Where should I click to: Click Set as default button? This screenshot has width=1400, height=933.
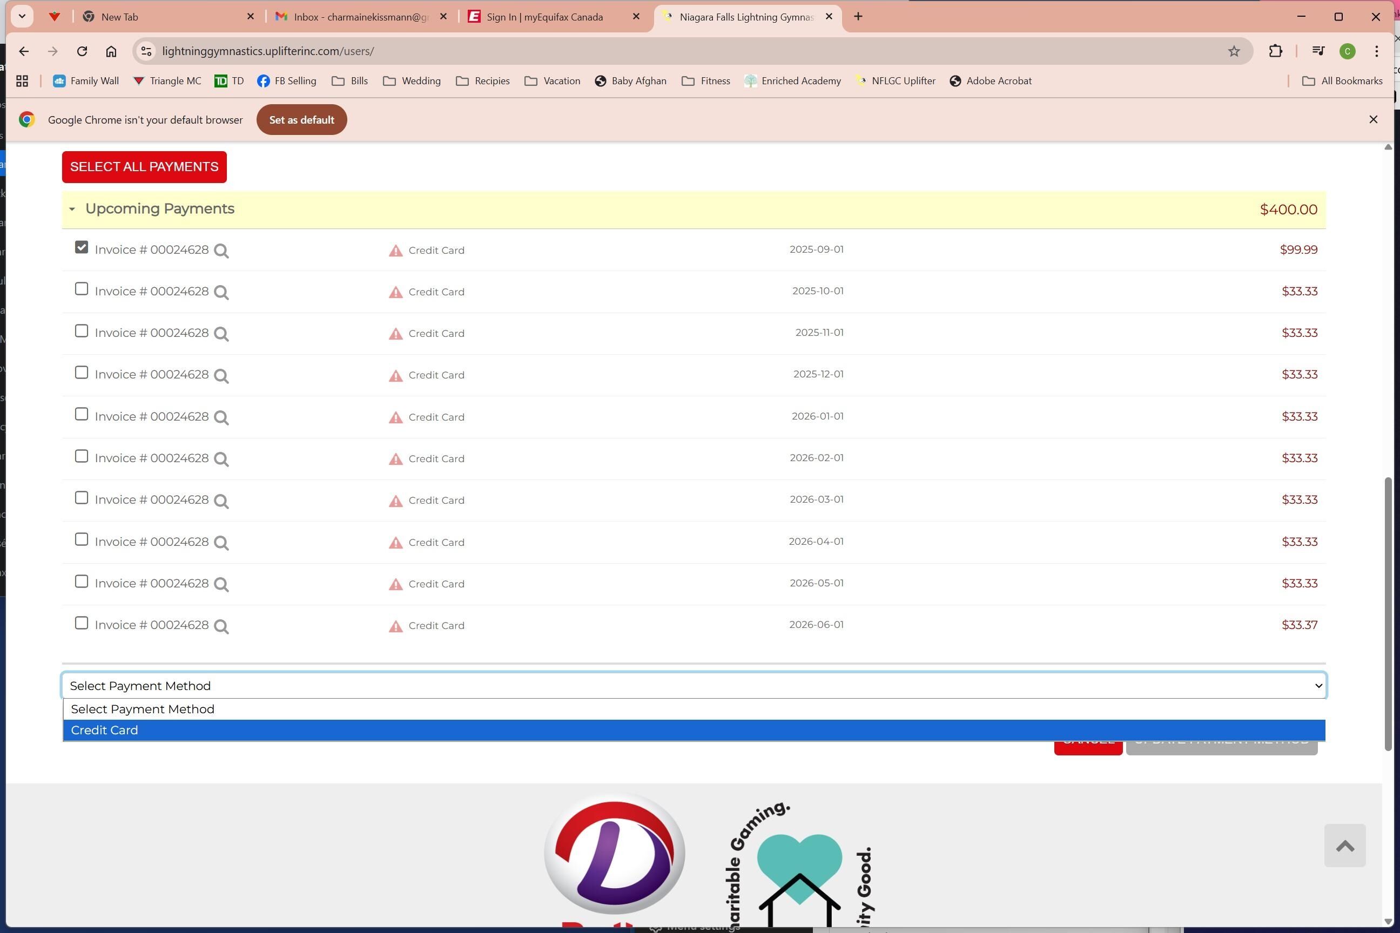301,120
